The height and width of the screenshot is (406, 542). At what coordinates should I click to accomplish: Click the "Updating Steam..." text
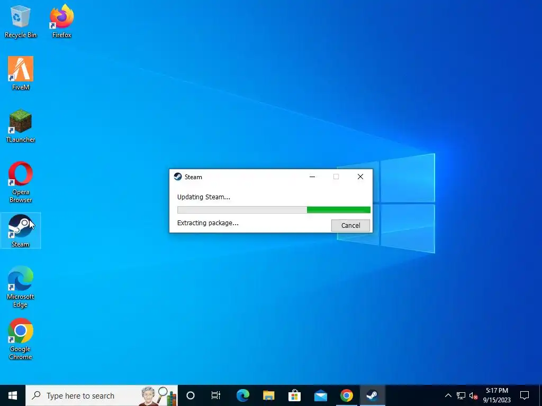point(204,197)
